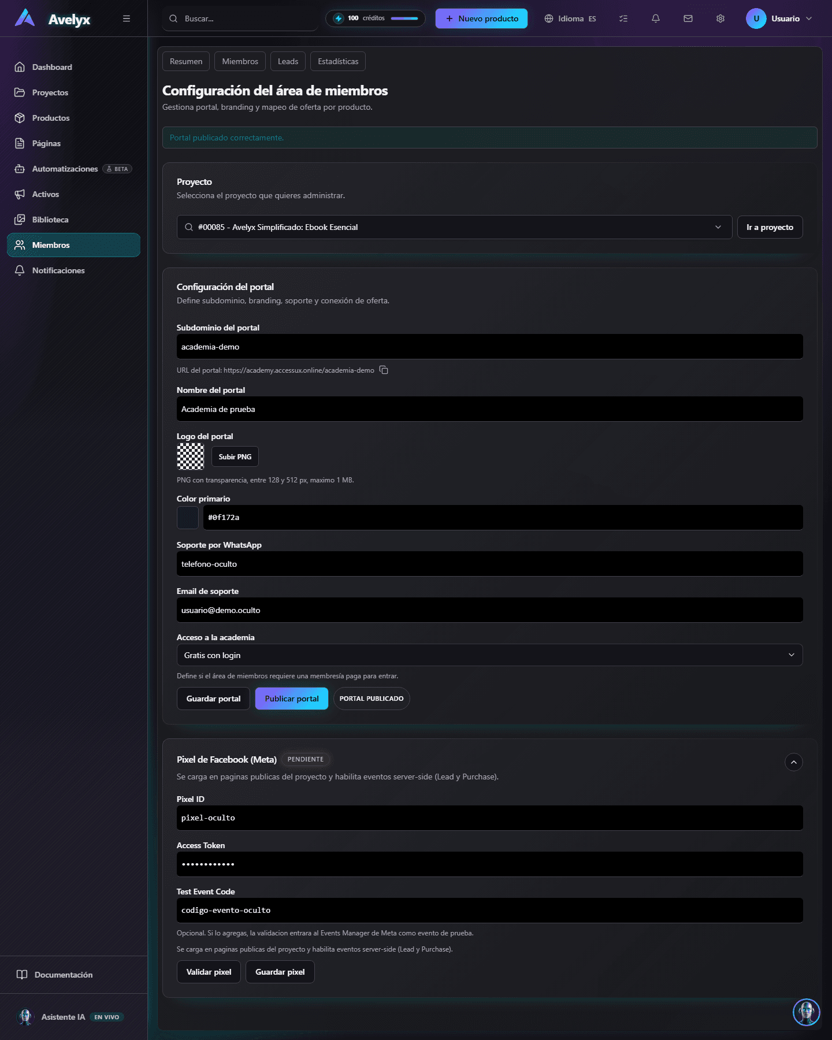Viewport: 832px width, 1040px height.
Task: Click Publicar portal
Action: click(292, 699)
